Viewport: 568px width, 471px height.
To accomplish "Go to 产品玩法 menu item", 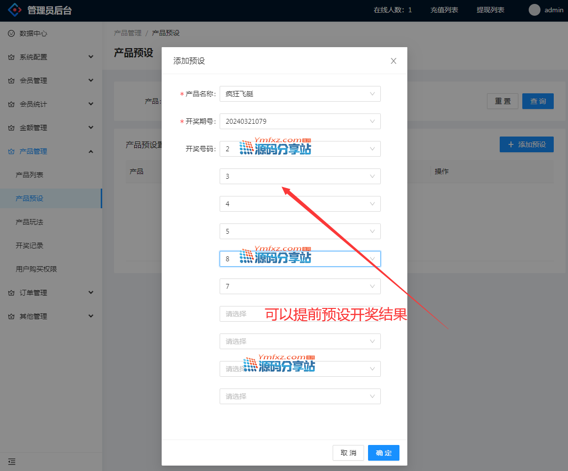I will tap(29, 222).
